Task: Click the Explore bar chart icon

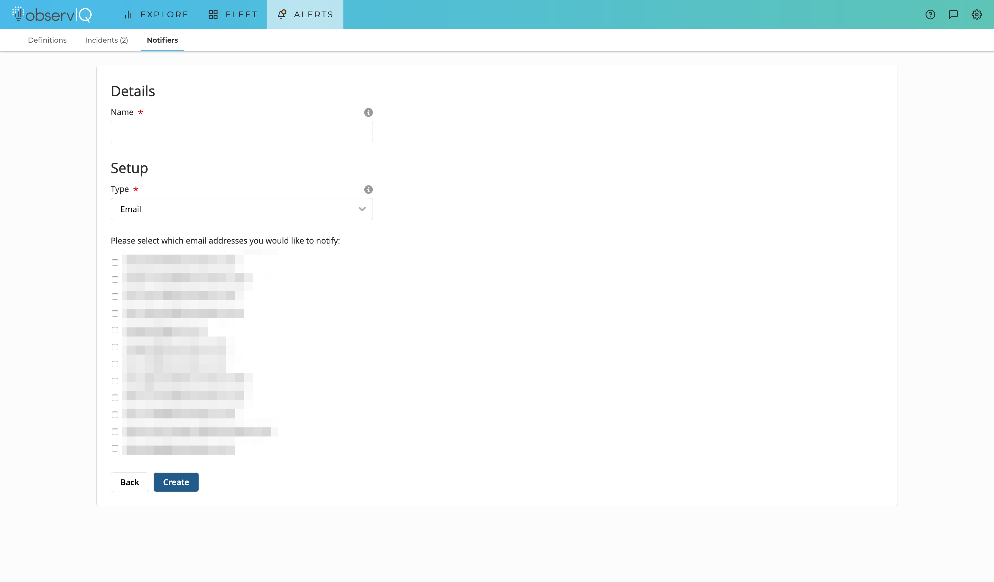Action: pyautogui.click(x=128, y=15)
